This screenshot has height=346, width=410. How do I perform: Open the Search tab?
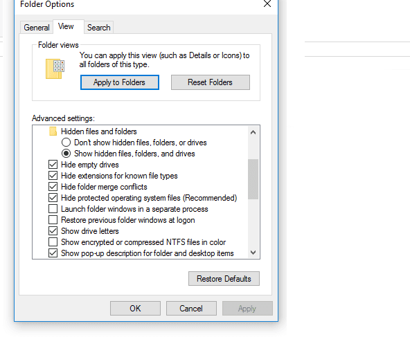pos(98,28)
